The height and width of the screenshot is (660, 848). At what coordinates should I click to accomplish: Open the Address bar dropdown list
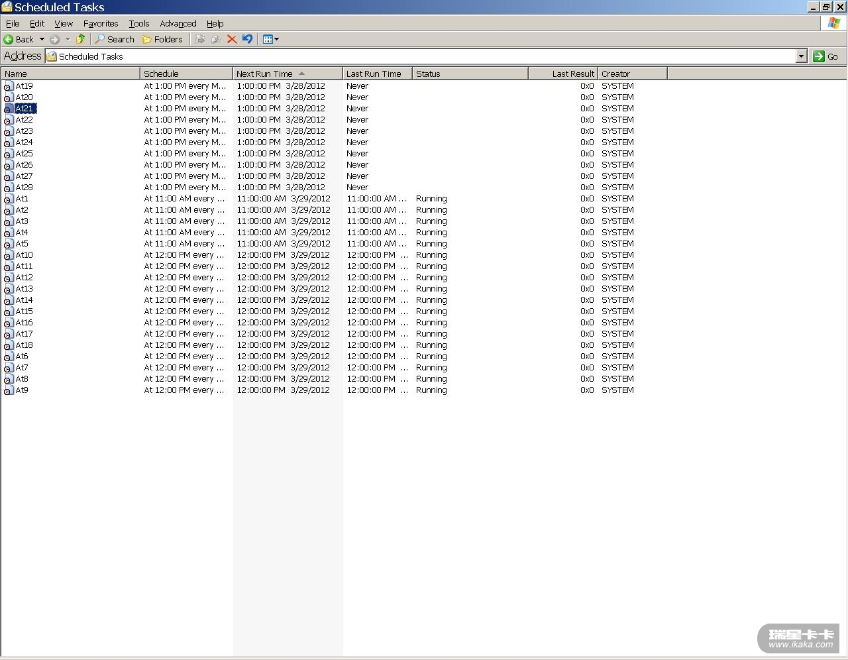tap(802, 56)
